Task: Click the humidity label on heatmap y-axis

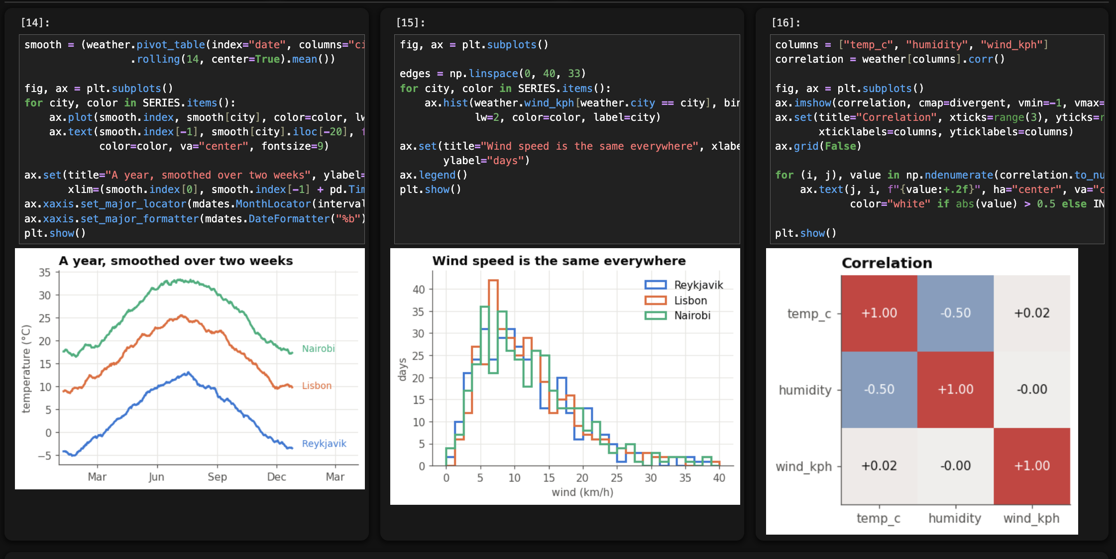Action: (x=805, y=390)
